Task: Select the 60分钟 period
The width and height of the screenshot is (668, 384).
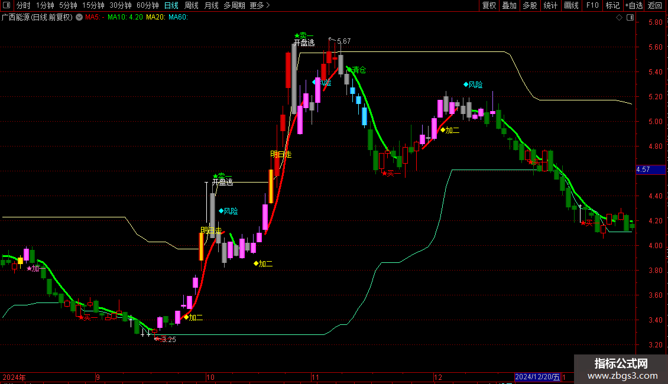Action: (x=148, y=5)
